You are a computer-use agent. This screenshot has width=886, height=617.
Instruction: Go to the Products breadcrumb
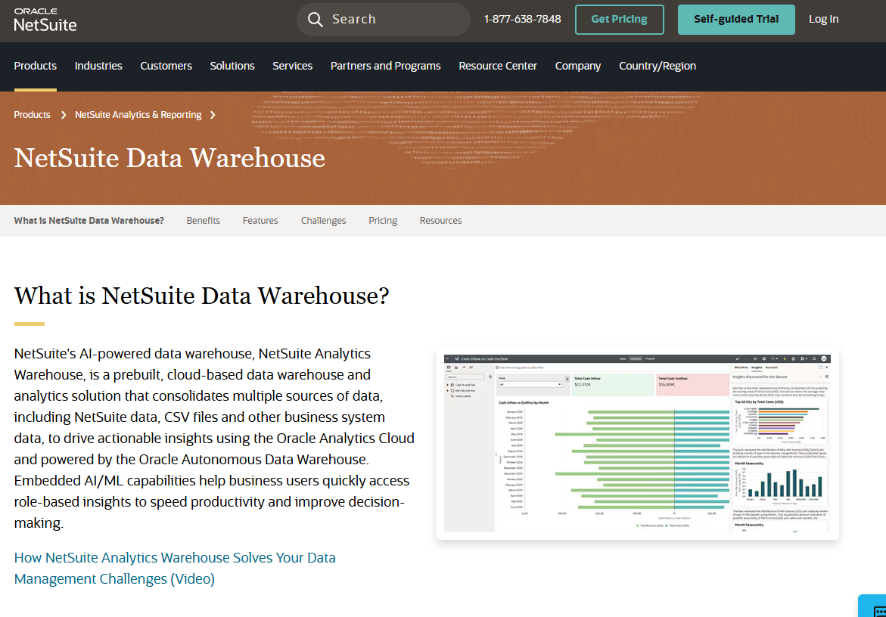tap(33, 115)
